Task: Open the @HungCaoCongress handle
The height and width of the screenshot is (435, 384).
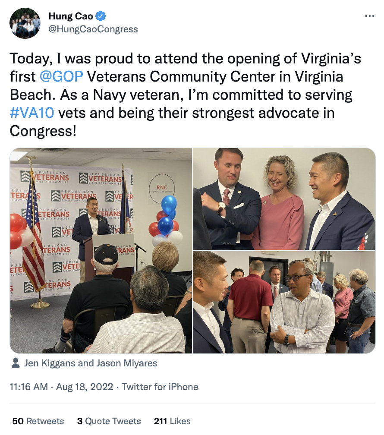Action: click(93, 29)
